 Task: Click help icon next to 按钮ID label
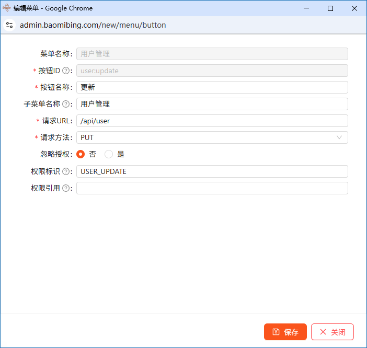pyautogui.click(x=66, y=71)
